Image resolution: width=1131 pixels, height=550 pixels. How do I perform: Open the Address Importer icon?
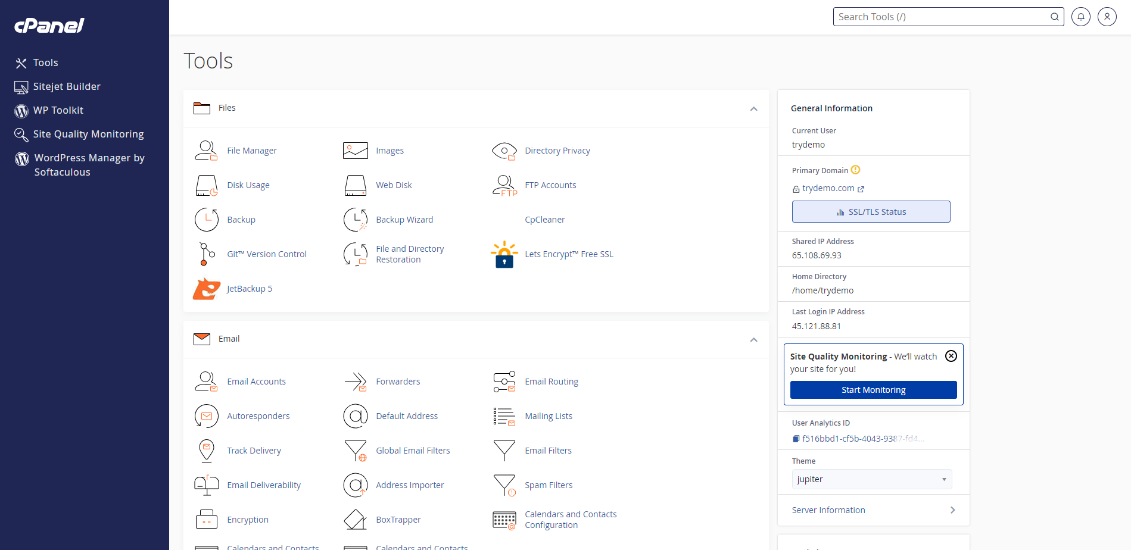click(355, 485)
